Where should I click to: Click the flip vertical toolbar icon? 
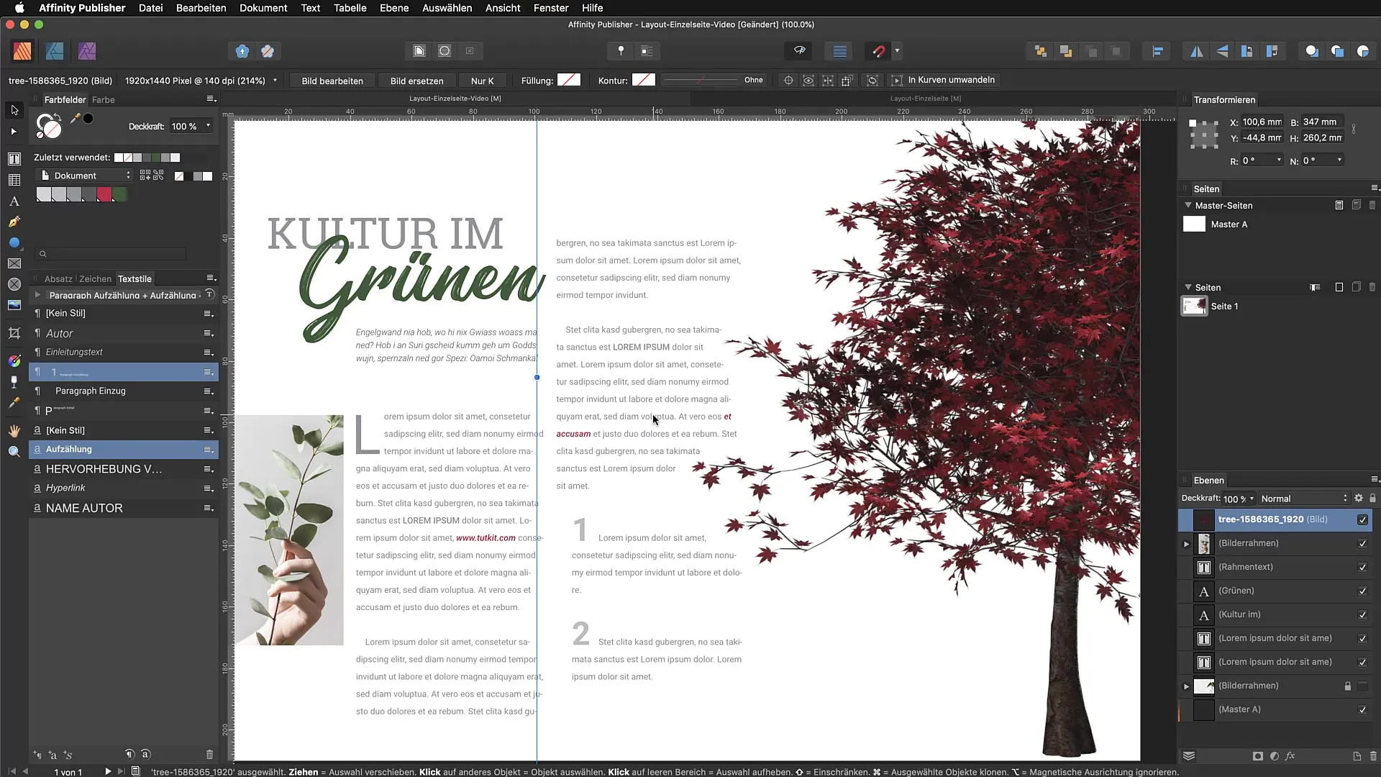[1222, 51]
